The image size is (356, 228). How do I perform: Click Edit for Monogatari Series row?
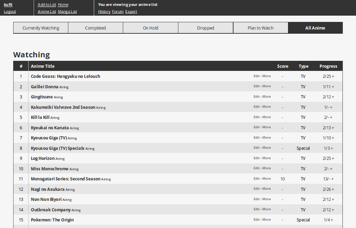point(256,179)
